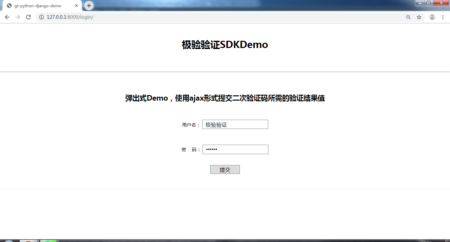Screen dimensions: 450x242
Task: Restore down the Chrome window
Action: [x=429, y=3]
